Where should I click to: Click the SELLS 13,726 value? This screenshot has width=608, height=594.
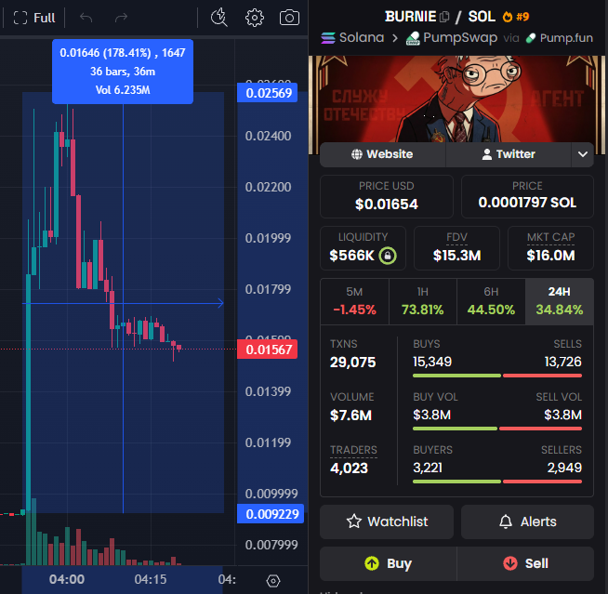pos(563,362)
